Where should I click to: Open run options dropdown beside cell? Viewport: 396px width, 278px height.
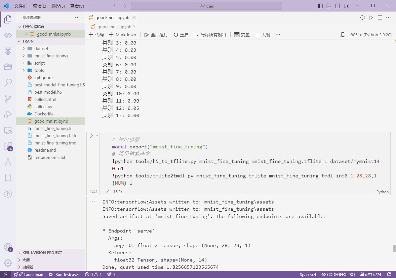click(x=97, y=136)
